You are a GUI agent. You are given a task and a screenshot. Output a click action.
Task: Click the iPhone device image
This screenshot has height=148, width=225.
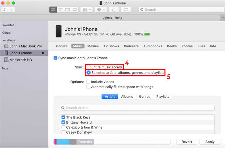pos(58,31)
